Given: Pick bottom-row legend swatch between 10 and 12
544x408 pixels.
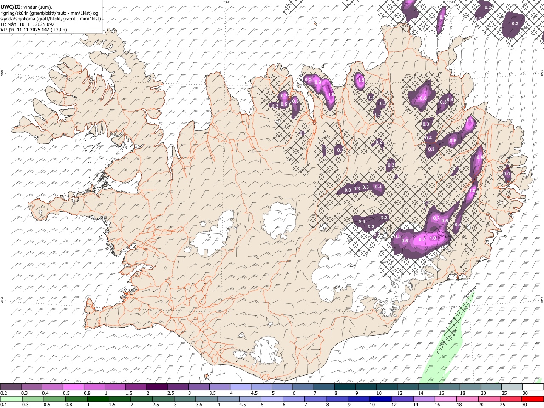Looking at the screenshot, I should (380, 399).
